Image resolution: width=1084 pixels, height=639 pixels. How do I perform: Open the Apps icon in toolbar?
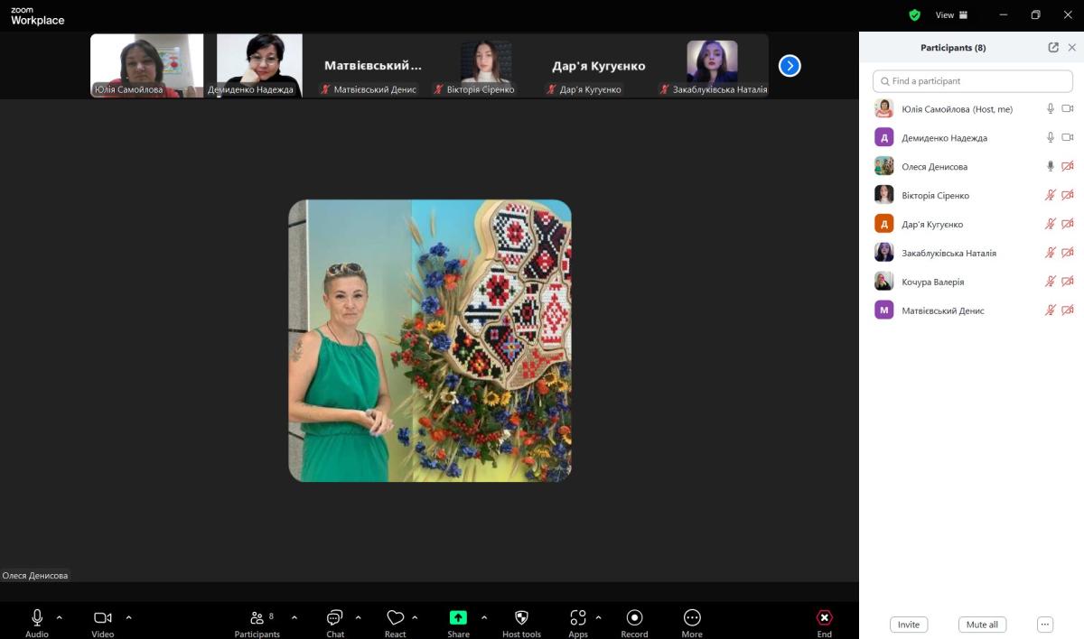578,618
